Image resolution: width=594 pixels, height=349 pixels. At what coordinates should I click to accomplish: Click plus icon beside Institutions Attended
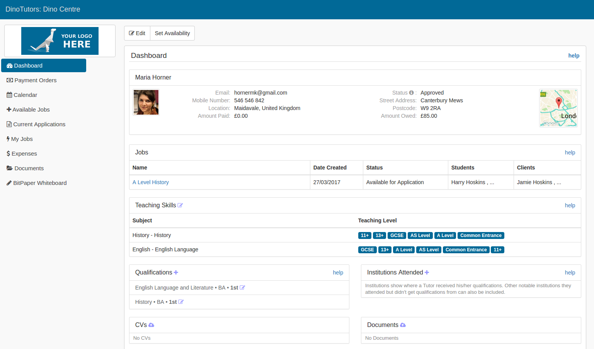coord(427,273)
